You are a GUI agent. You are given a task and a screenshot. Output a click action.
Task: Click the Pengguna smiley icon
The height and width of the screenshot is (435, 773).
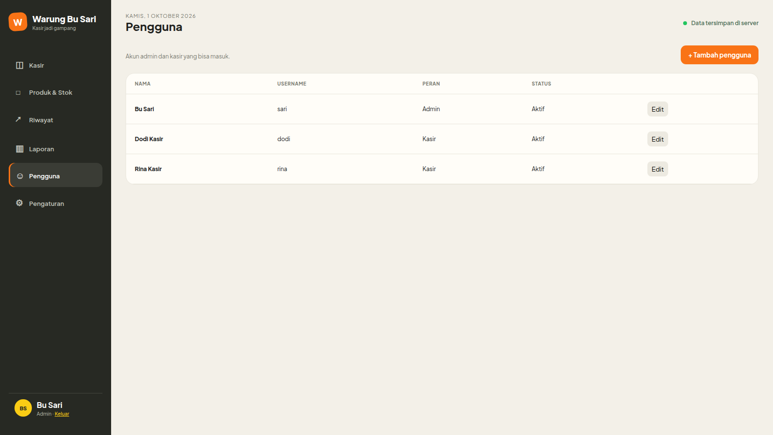[20, 176]
